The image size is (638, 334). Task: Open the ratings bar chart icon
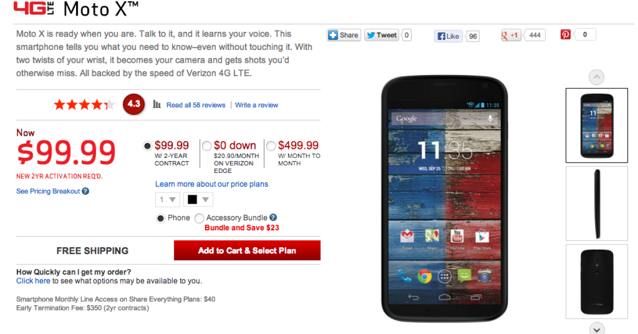pos(157,104)
